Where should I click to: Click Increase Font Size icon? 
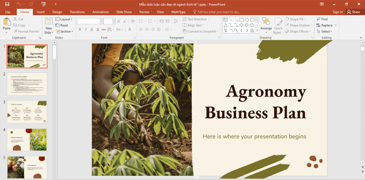[x=119, y=21]
